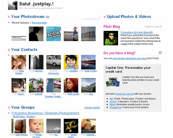Read '5 Questions for Kevin Meredith' post
Image resolution: width=173 pixels, height=138 pixels.
(x=137, y=32)
